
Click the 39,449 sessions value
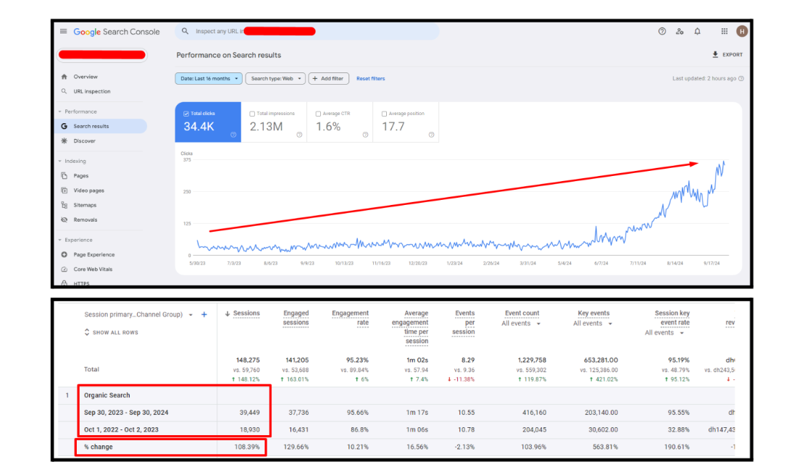[x=249, y=413]
